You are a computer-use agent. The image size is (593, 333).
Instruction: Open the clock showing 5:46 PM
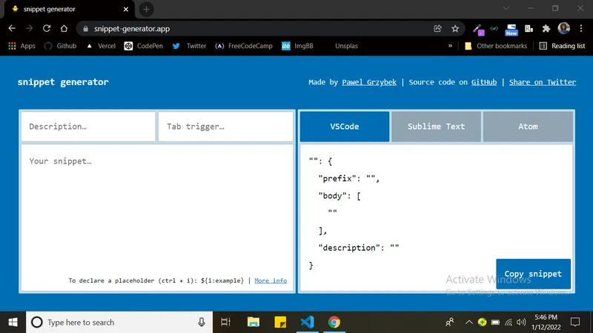point(546,322)
